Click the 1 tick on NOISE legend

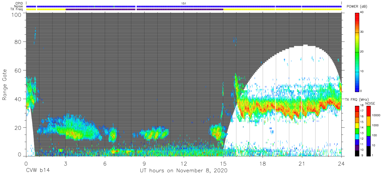(372, 155)
